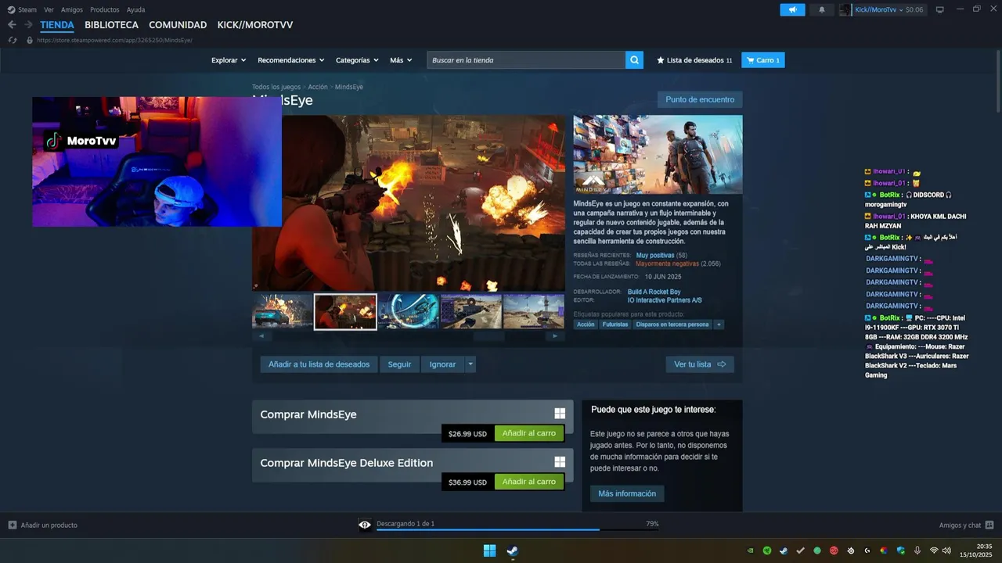Image resolution: width=1002 pixels, height=563 pixels.
Task: Click the eye icon beside downloads
Action: [x=365, y=525]
